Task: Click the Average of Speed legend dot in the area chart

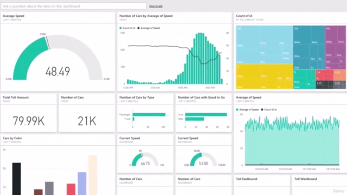Action: coord(237,109)
